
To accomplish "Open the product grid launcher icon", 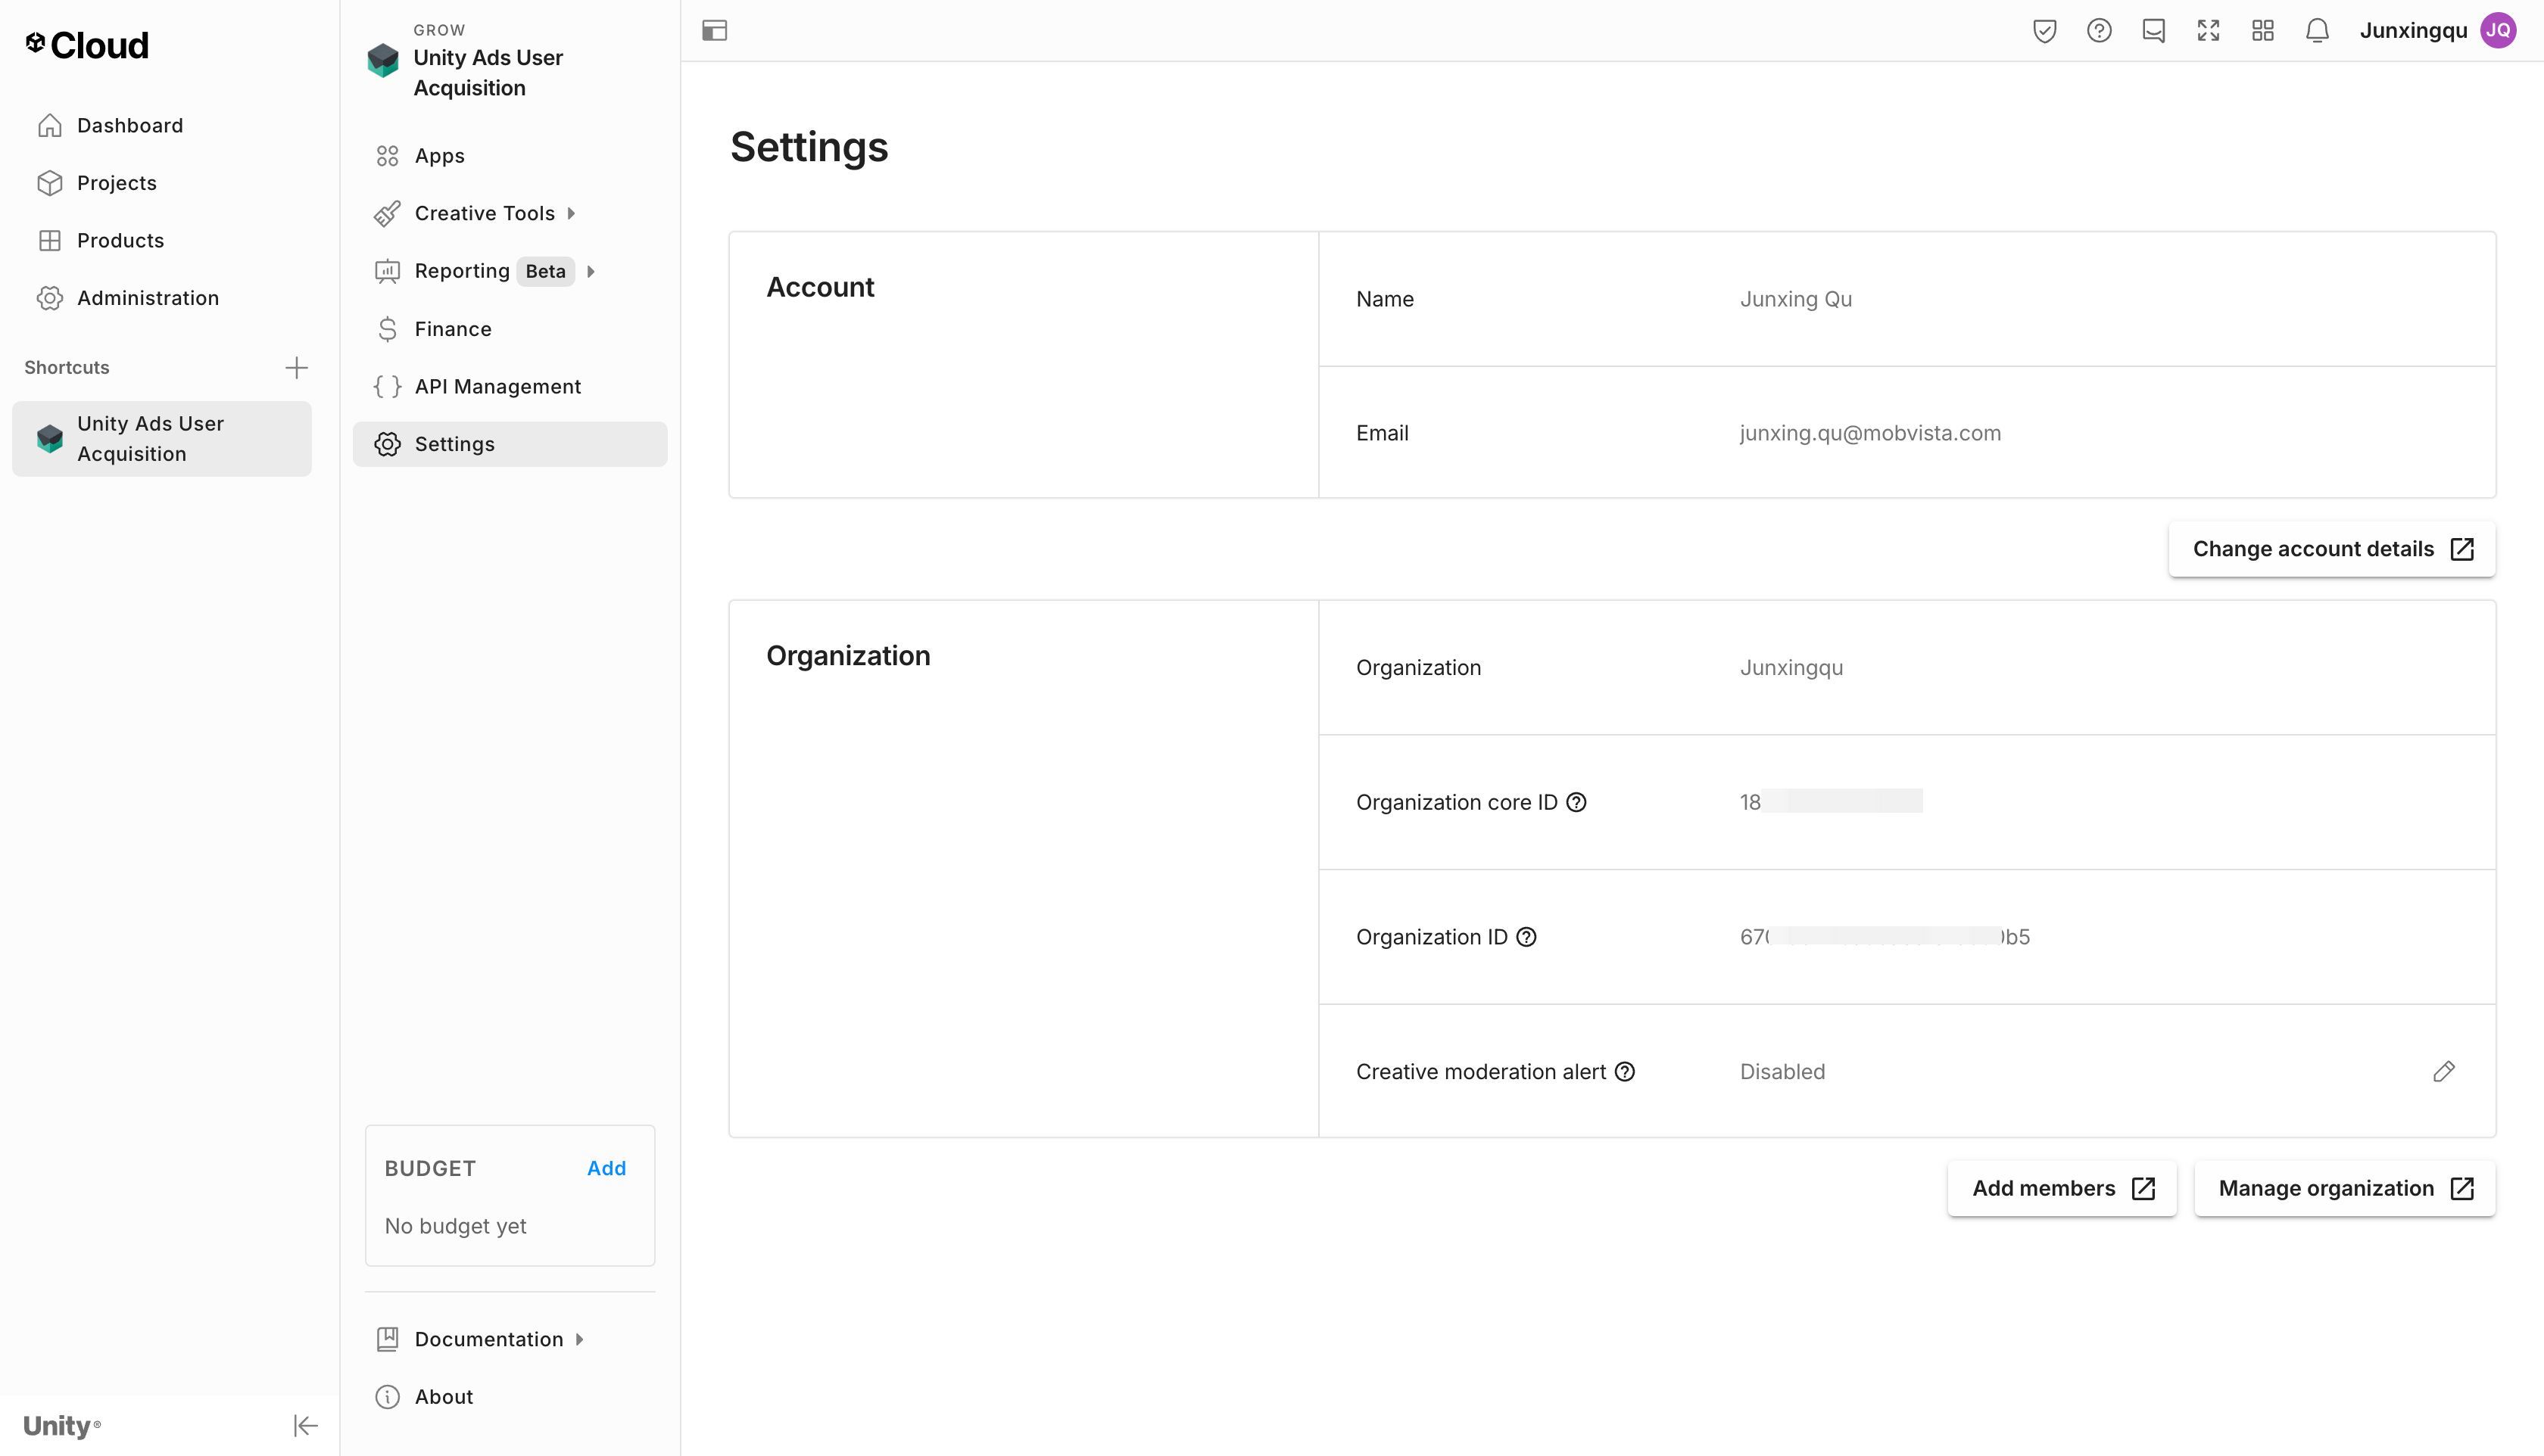I will (x=2263, y=31).
